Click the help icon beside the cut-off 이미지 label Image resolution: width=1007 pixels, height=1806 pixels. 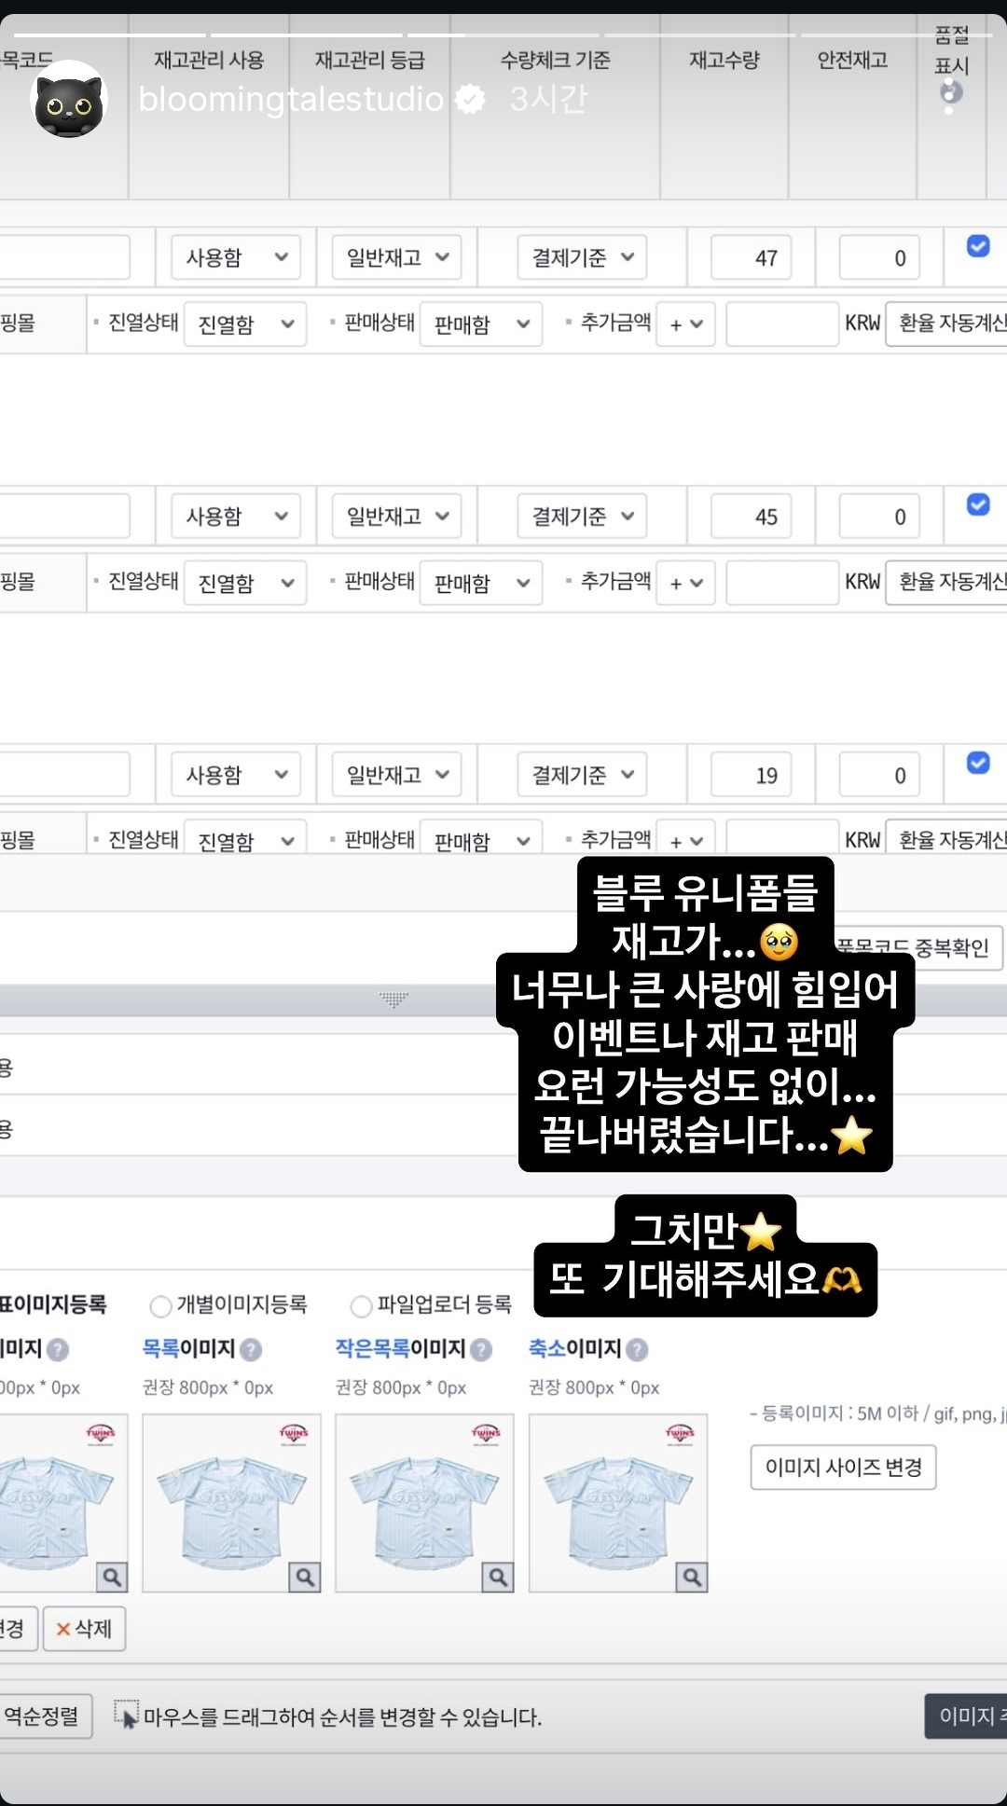point(58,1349)
